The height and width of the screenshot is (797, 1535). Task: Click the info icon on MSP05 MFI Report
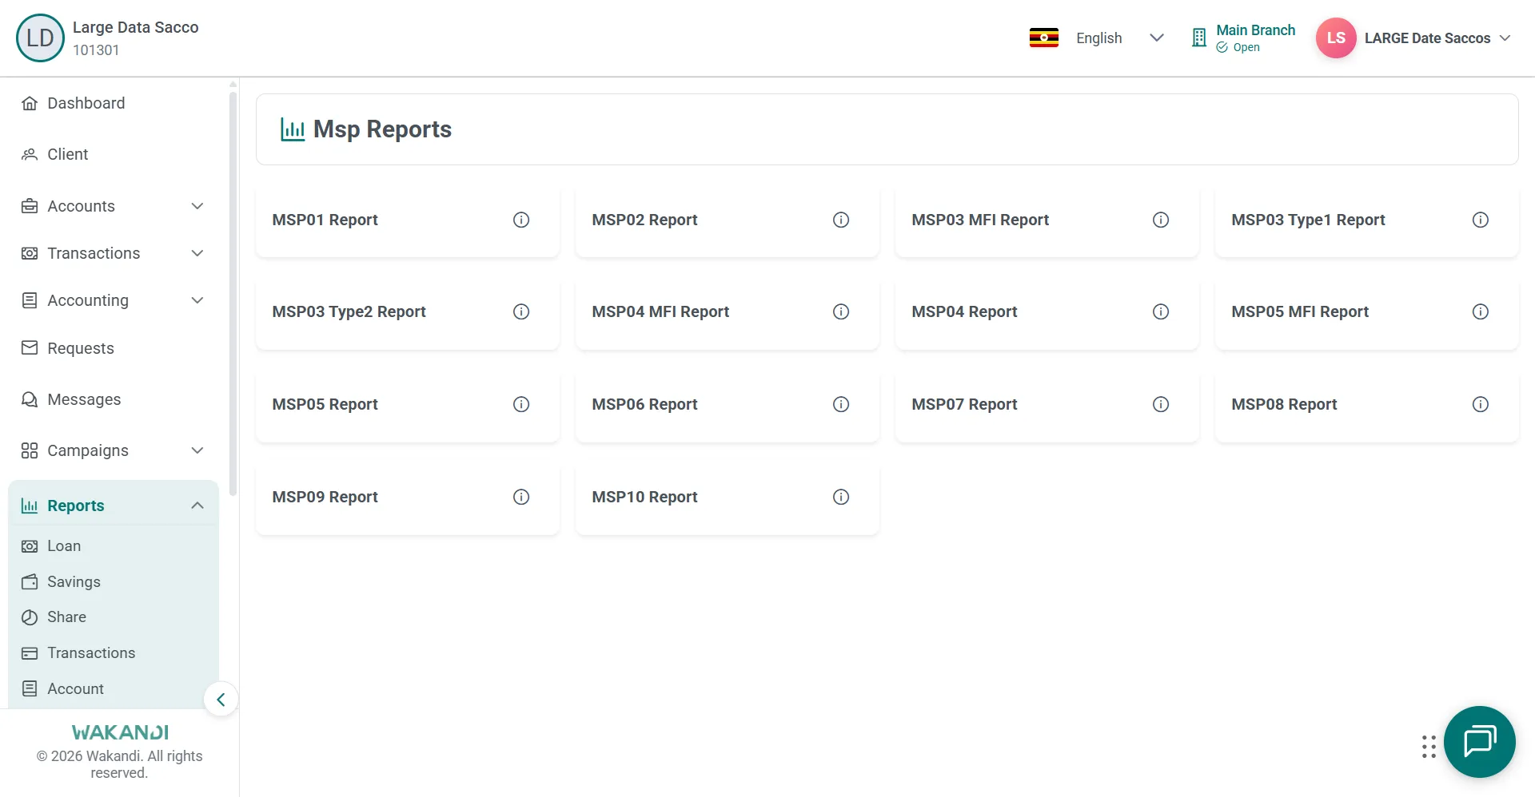click(1481, 311)
